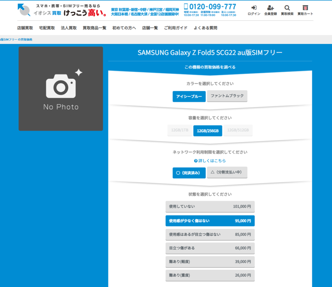Viewport: 332px width, 287px height.
Task: Choose 難あり(軽度) condition 39,000円
Action: pyautogui.click(x=210, y=262)
